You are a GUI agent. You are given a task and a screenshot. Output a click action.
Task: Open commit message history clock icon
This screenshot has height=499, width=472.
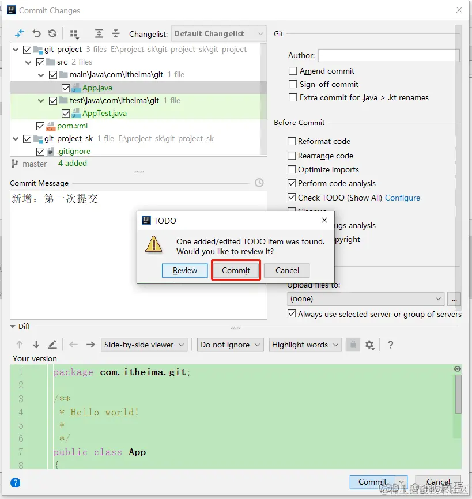click(x=259, y=183)
